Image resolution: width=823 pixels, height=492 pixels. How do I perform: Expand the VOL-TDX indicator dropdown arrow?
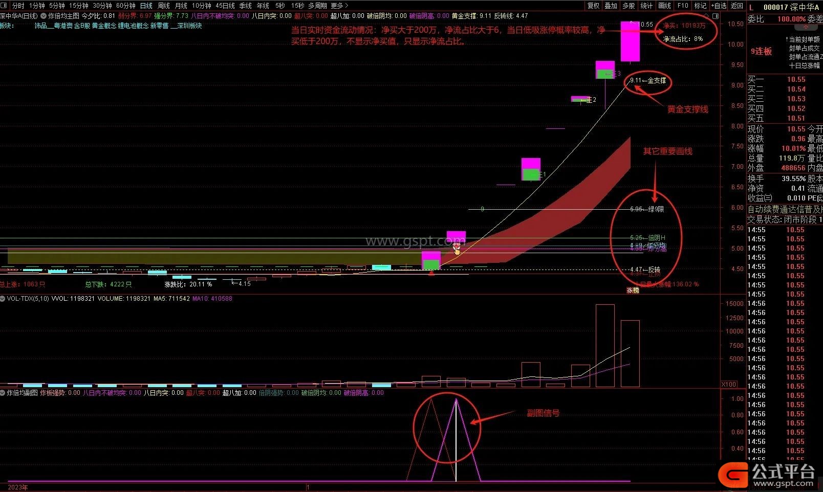3,298
